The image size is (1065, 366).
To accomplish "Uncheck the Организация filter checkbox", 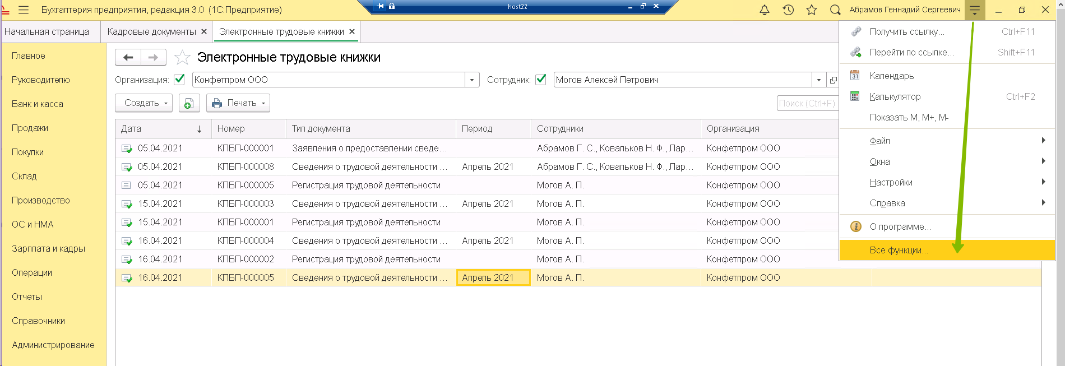I will pos(179,80).
